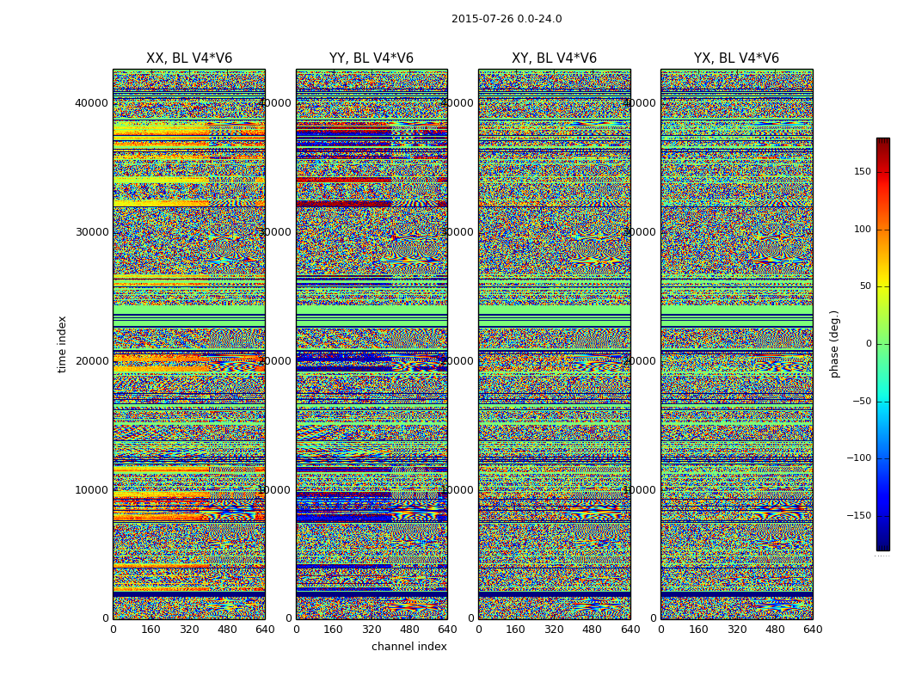Click the XX panel x-tick 160
Screen dimensions: 903x688
tap(150, 630)
